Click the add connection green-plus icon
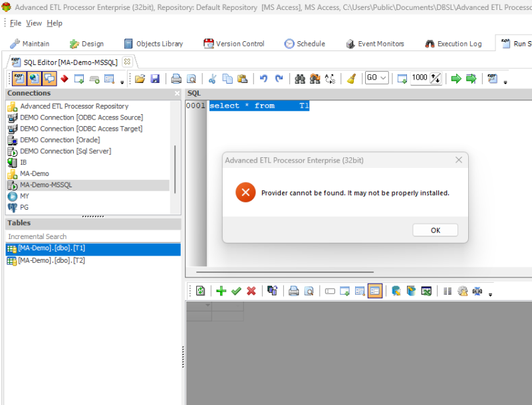Screen dimensions: 532x405 point(94,79)
